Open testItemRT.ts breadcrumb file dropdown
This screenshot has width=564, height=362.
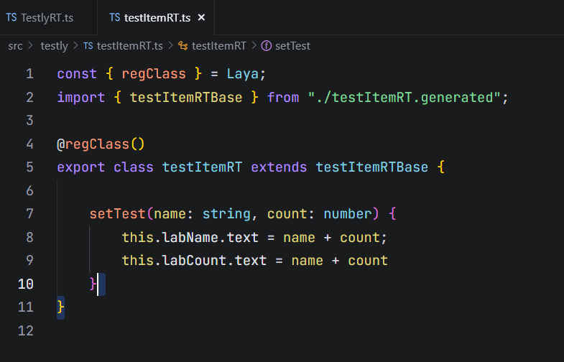[x=129, y=45]
